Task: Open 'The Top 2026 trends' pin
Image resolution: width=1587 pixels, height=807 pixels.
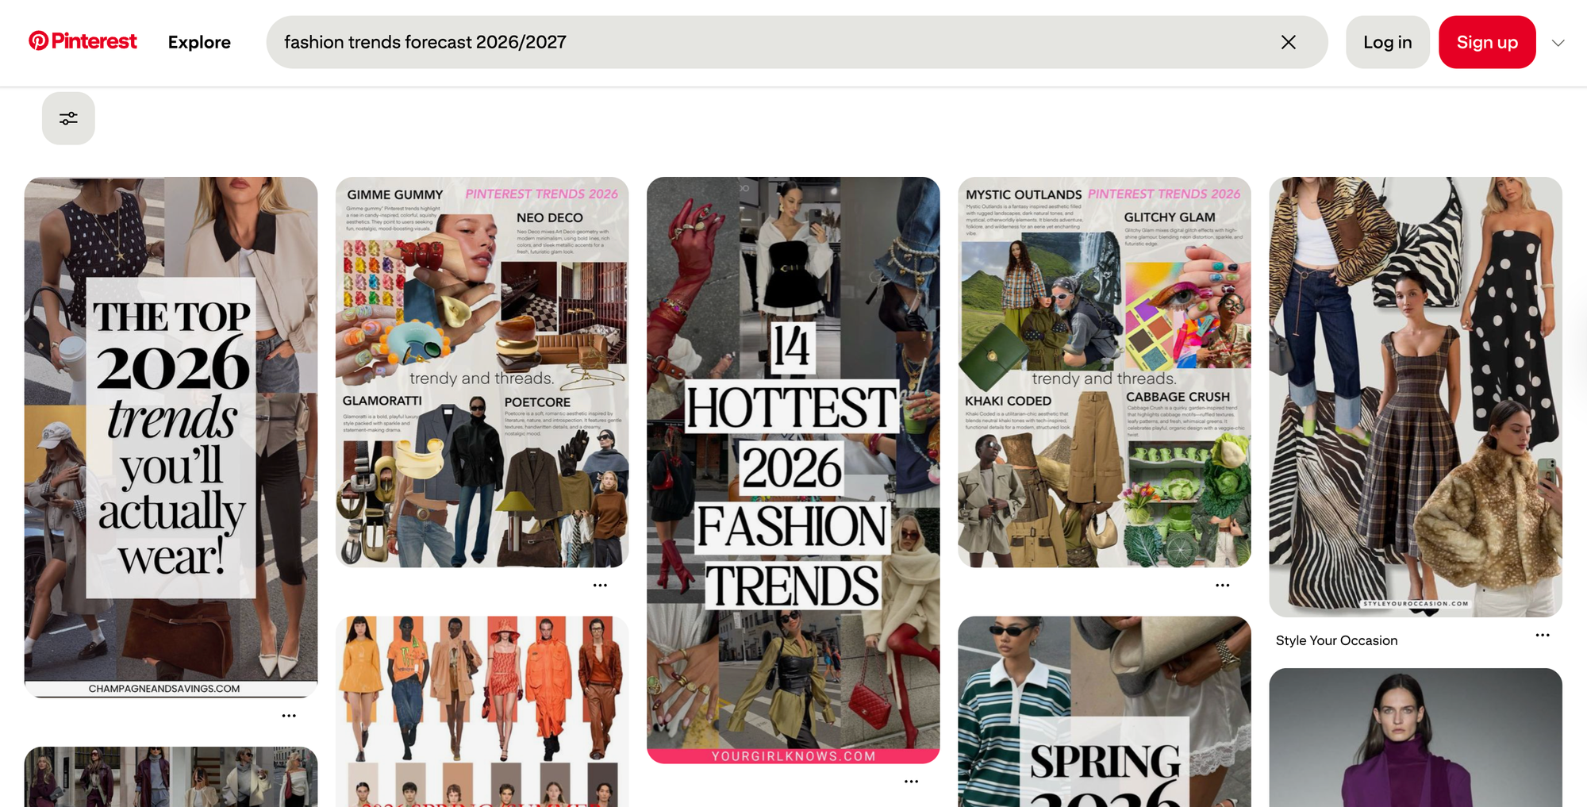Action: click(171, 436)
